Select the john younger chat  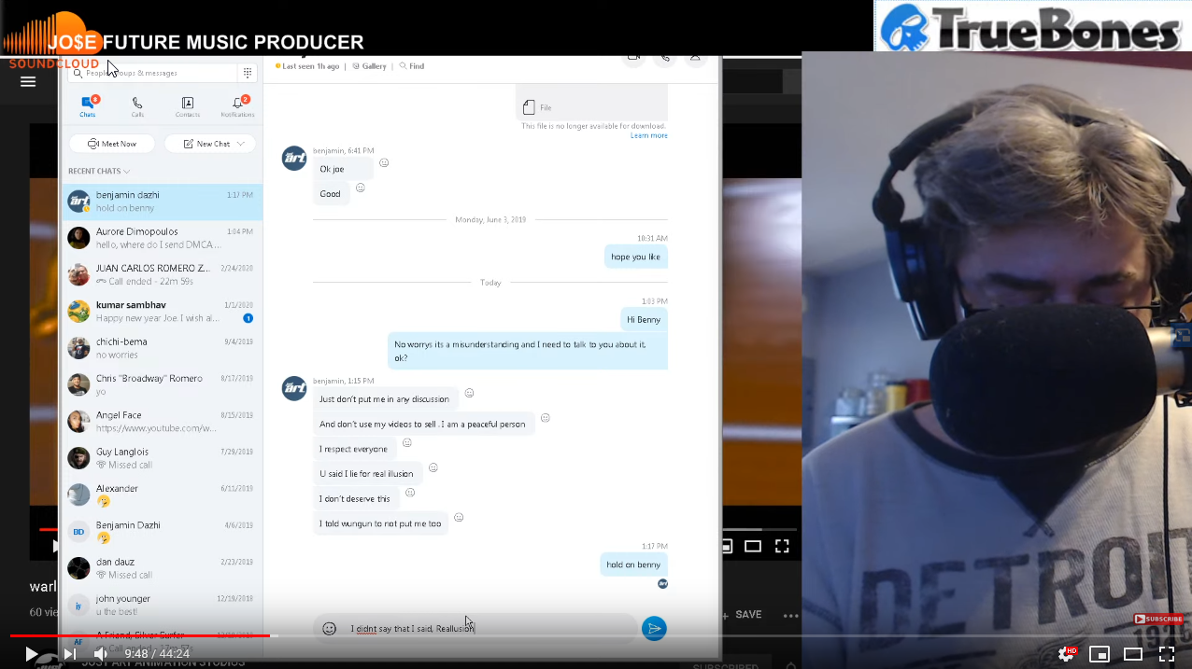[x=162, y=605]
